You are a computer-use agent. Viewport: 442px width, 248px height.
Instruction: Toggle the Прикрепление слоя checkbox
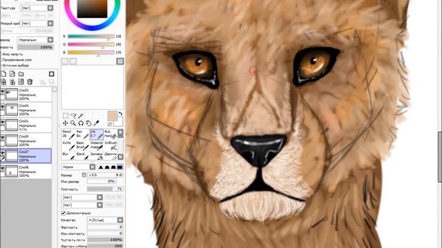point(1,60)
